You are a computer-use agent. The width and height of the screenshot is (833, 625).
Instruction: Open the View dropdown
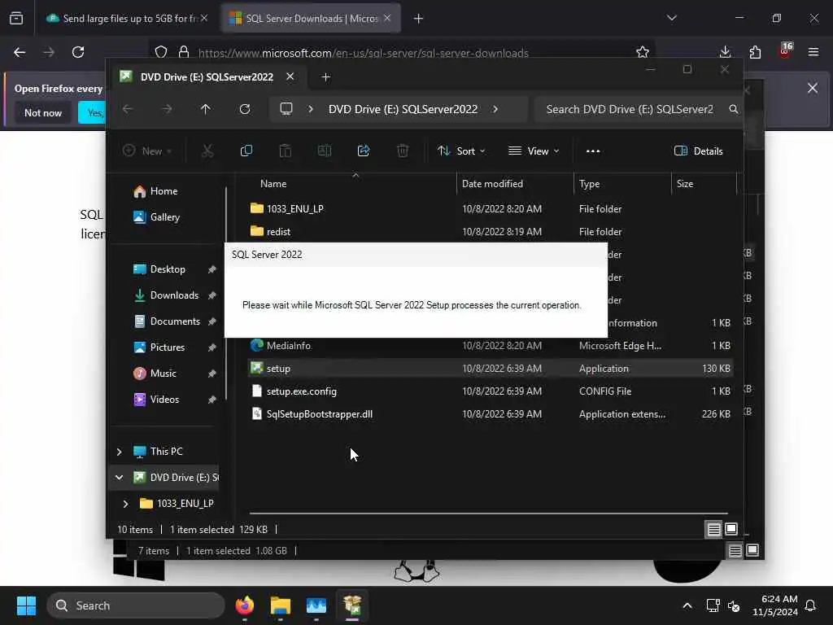[534, 151]
